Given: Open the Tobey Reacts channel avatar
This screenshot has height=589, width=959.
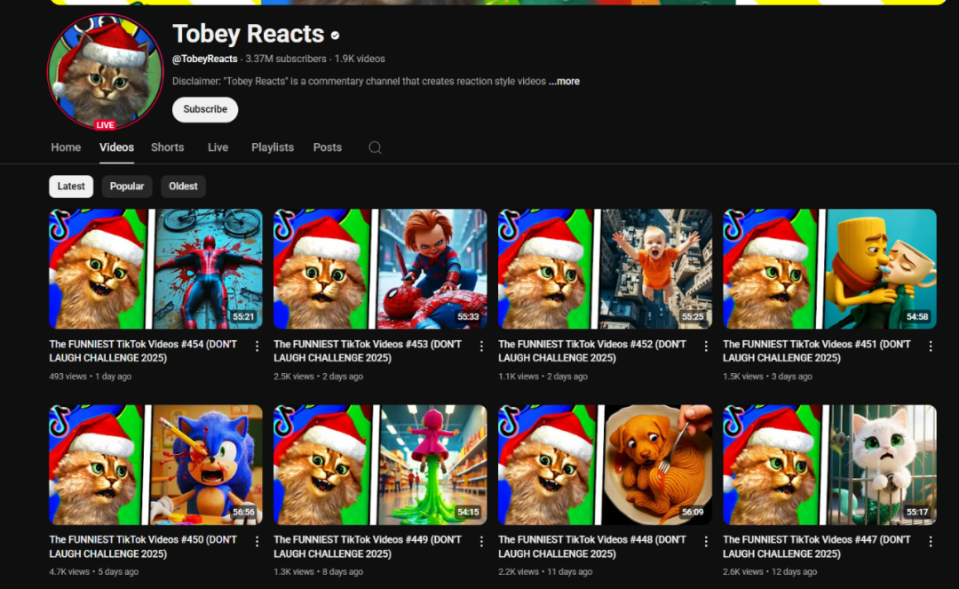Looking at the screenshot, I should pos(106,73).
